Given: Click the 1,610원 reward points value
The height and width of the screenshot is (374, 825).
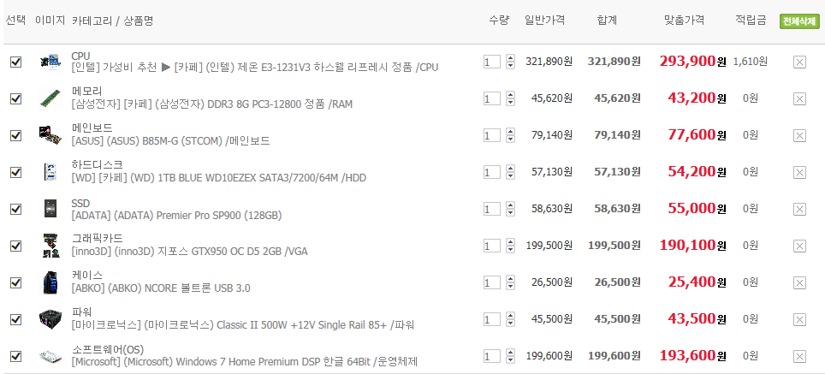Looking at the screenshot, I should click(750, 62).
